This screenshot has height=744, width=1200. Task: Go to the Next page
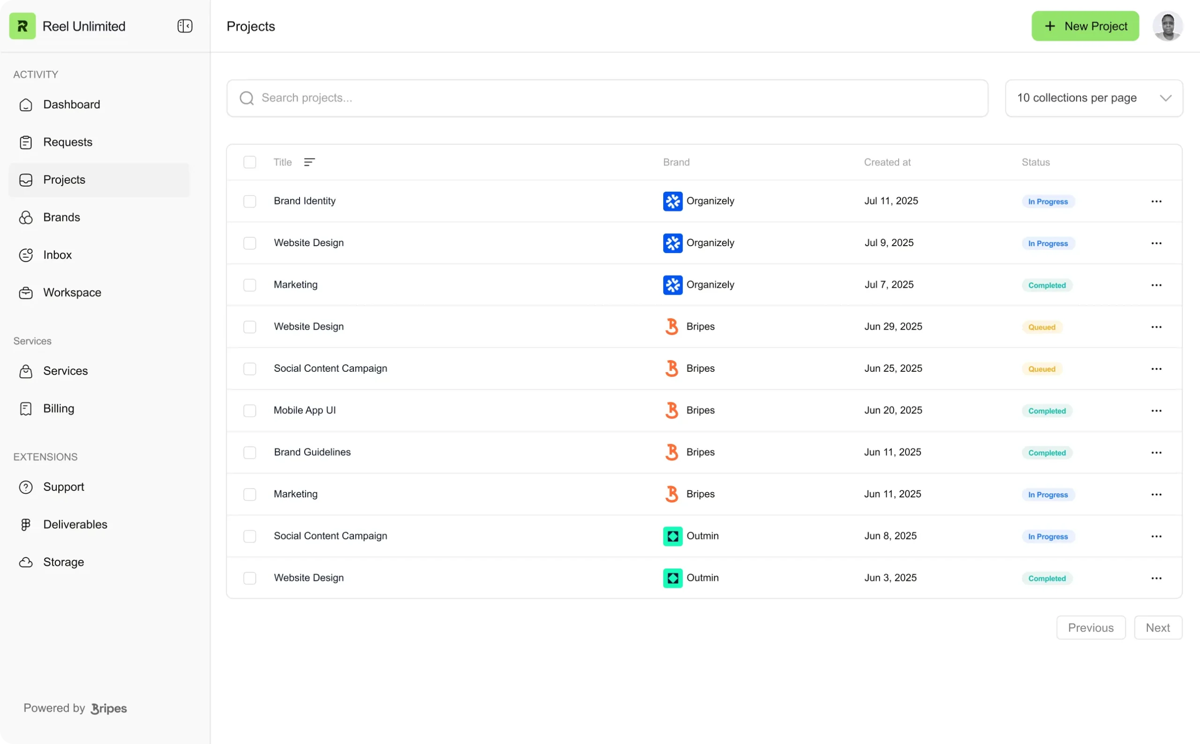tap(1158, 628)
